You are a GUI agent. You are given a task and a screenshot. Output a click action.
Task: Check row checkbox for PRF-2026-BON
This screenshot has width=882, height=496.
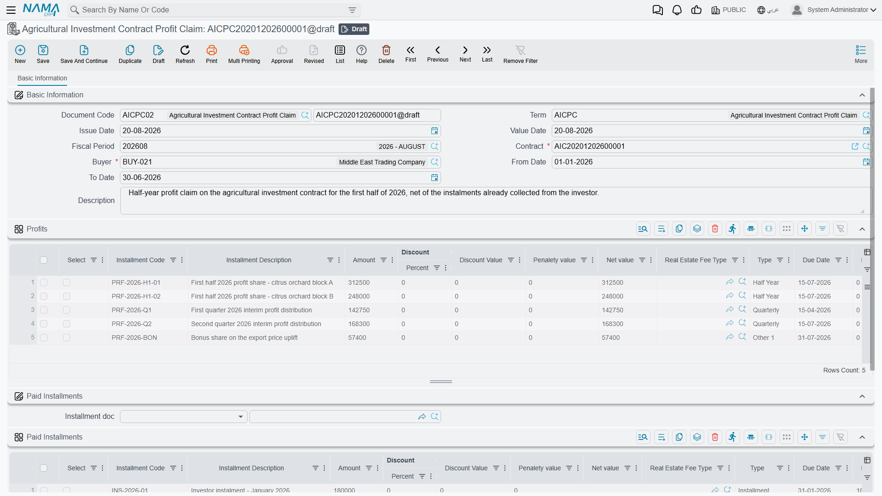[x=44, y=338]
